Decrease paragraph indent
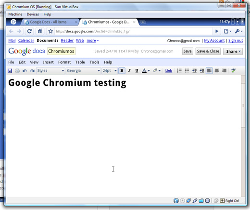The height and width of the screenshot is (210, 250). [x=194, y=70]
